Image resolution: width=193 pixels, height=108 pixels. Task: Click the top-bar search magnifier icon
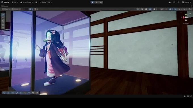click(x=179, y=2)
